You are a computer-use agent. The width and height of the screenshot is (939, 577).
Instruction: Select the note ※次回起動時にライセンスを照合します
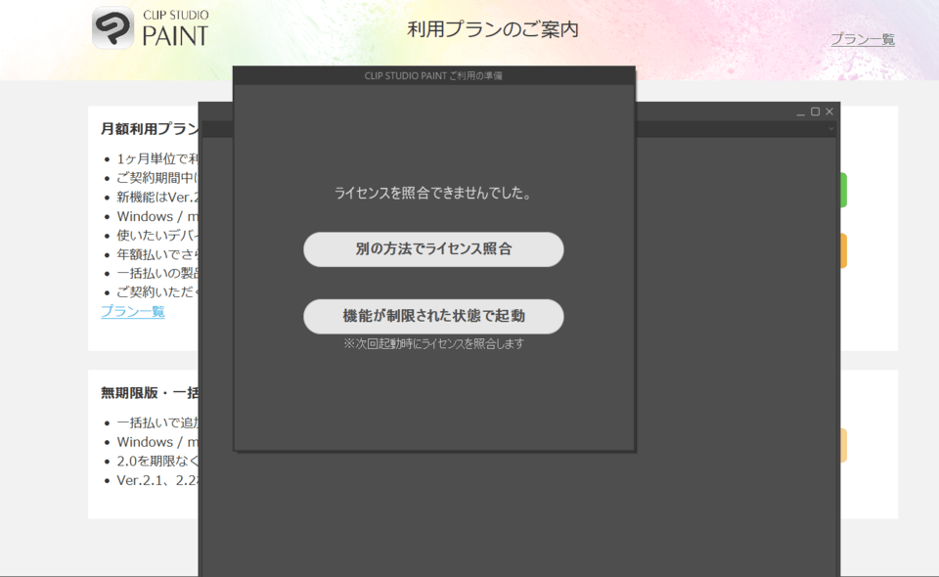click(433, 343)
